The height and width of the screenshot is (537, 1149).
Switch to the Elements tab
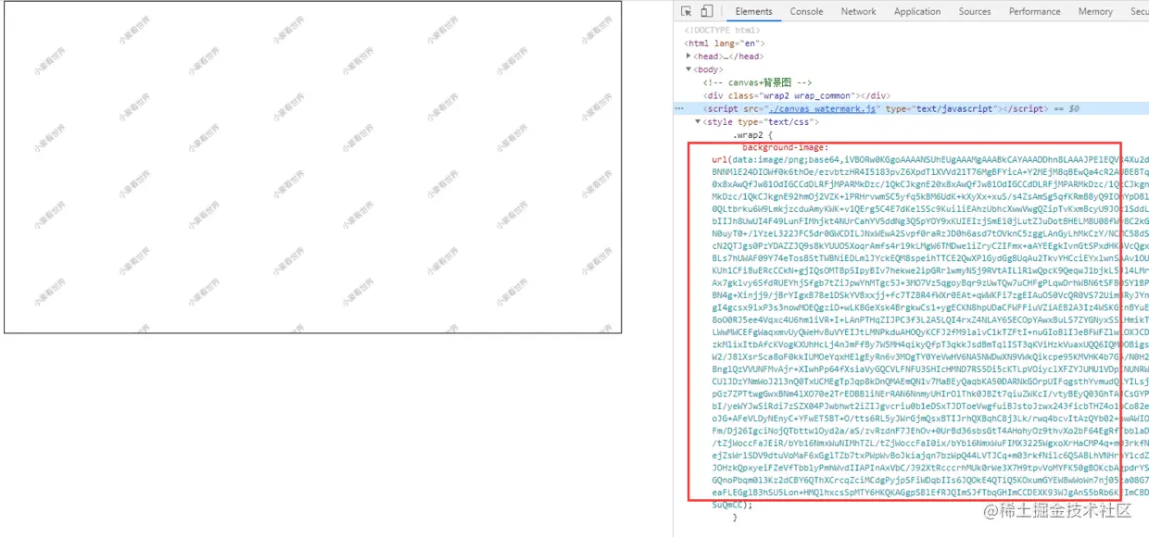[x=753, y=11]
